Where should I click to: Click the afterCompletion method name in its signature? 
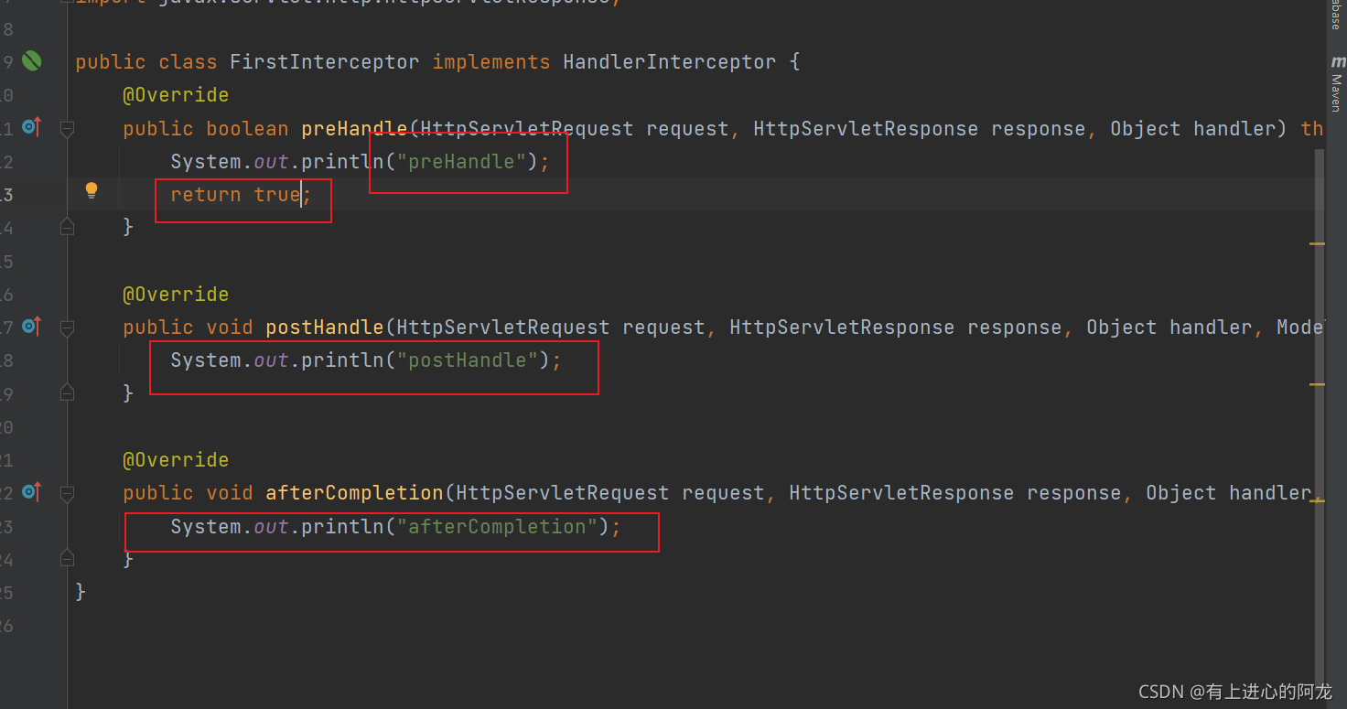coord(354,493)
